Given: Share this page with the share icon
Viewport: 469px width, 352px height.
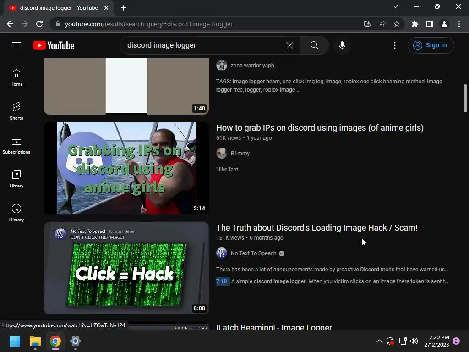Looking at the screenshot, I should coord(382,24).
